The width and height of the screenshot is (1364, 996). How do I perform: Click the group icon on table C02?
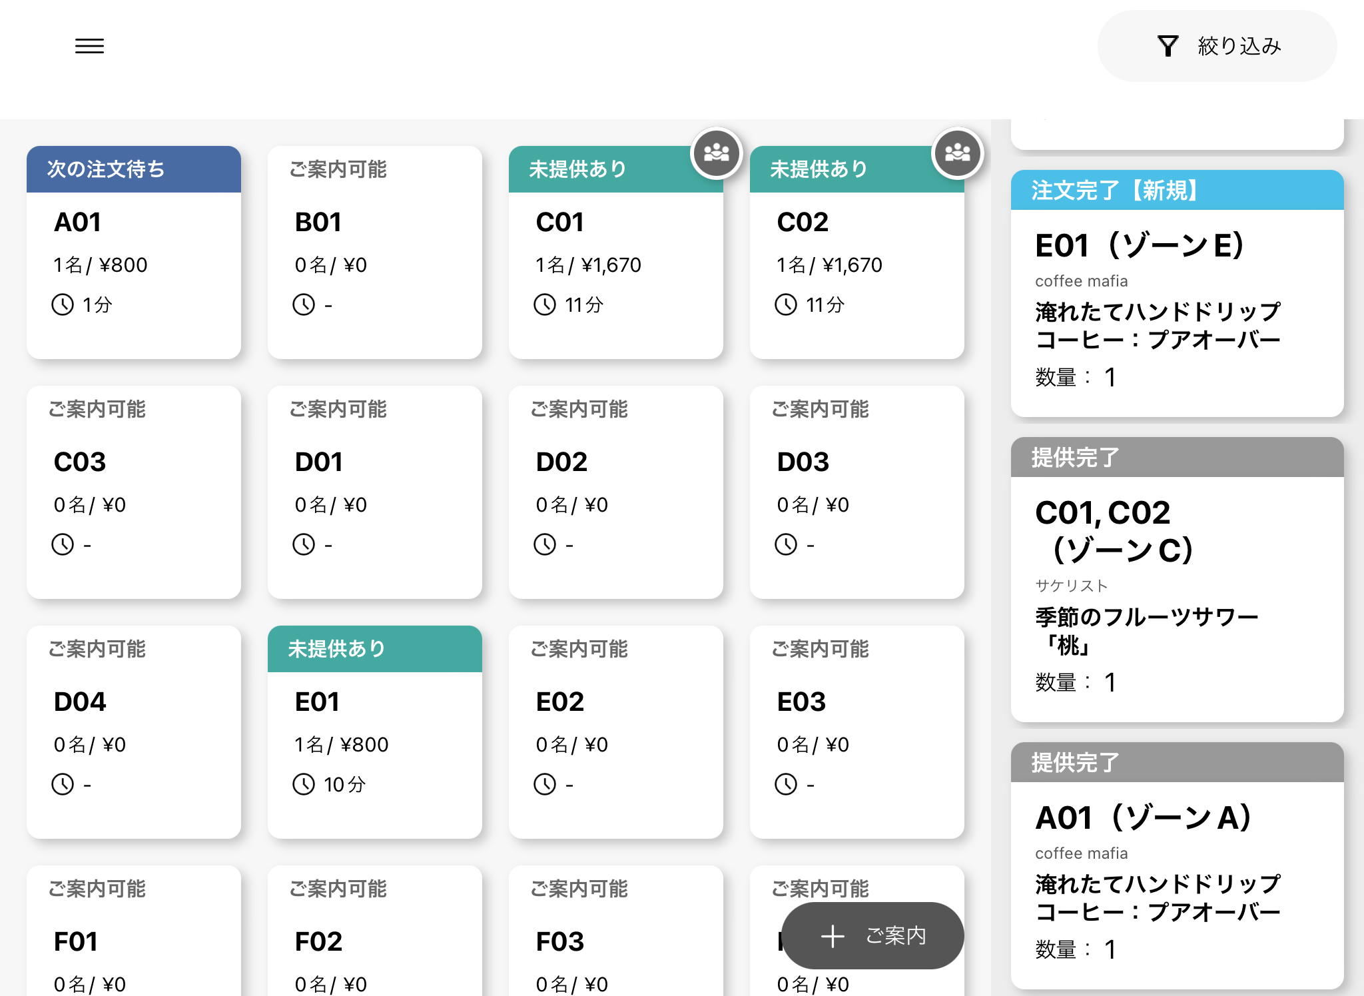(958, 153)
